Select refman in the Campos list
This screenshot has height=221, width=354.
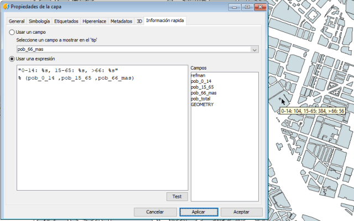coord(199,75)
